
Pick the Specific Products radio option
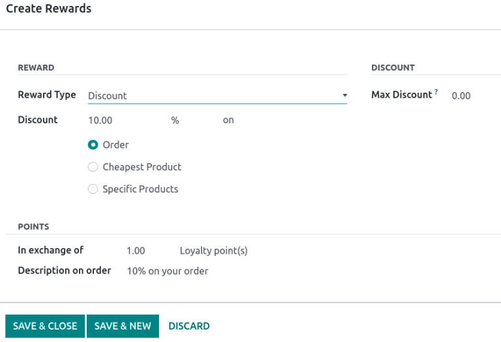point(93,189)
